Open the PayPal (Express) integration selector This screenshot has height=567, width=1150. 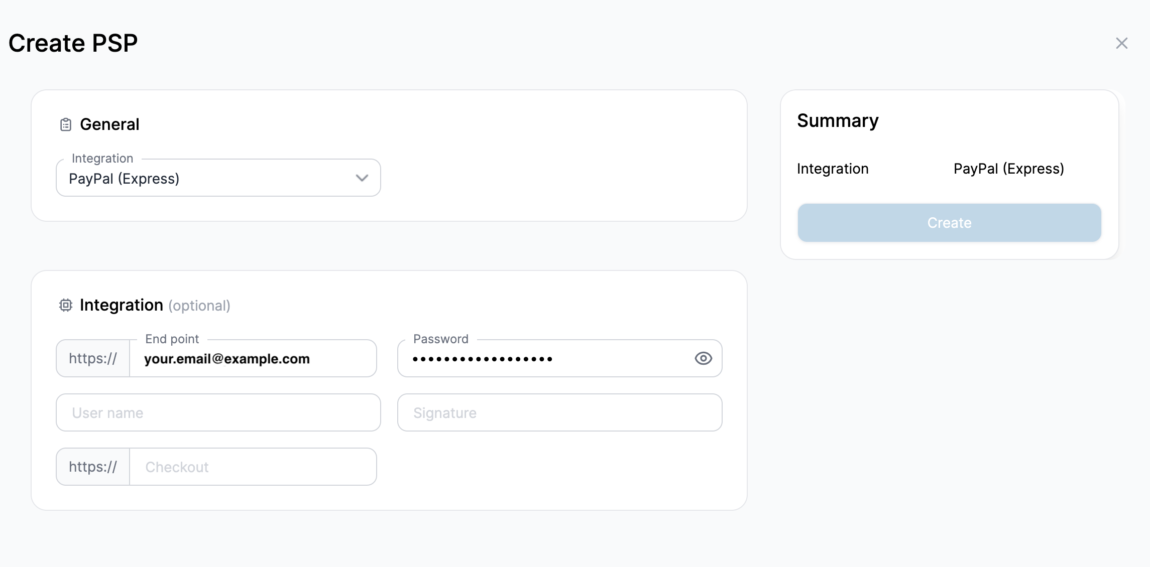(218, 178)
